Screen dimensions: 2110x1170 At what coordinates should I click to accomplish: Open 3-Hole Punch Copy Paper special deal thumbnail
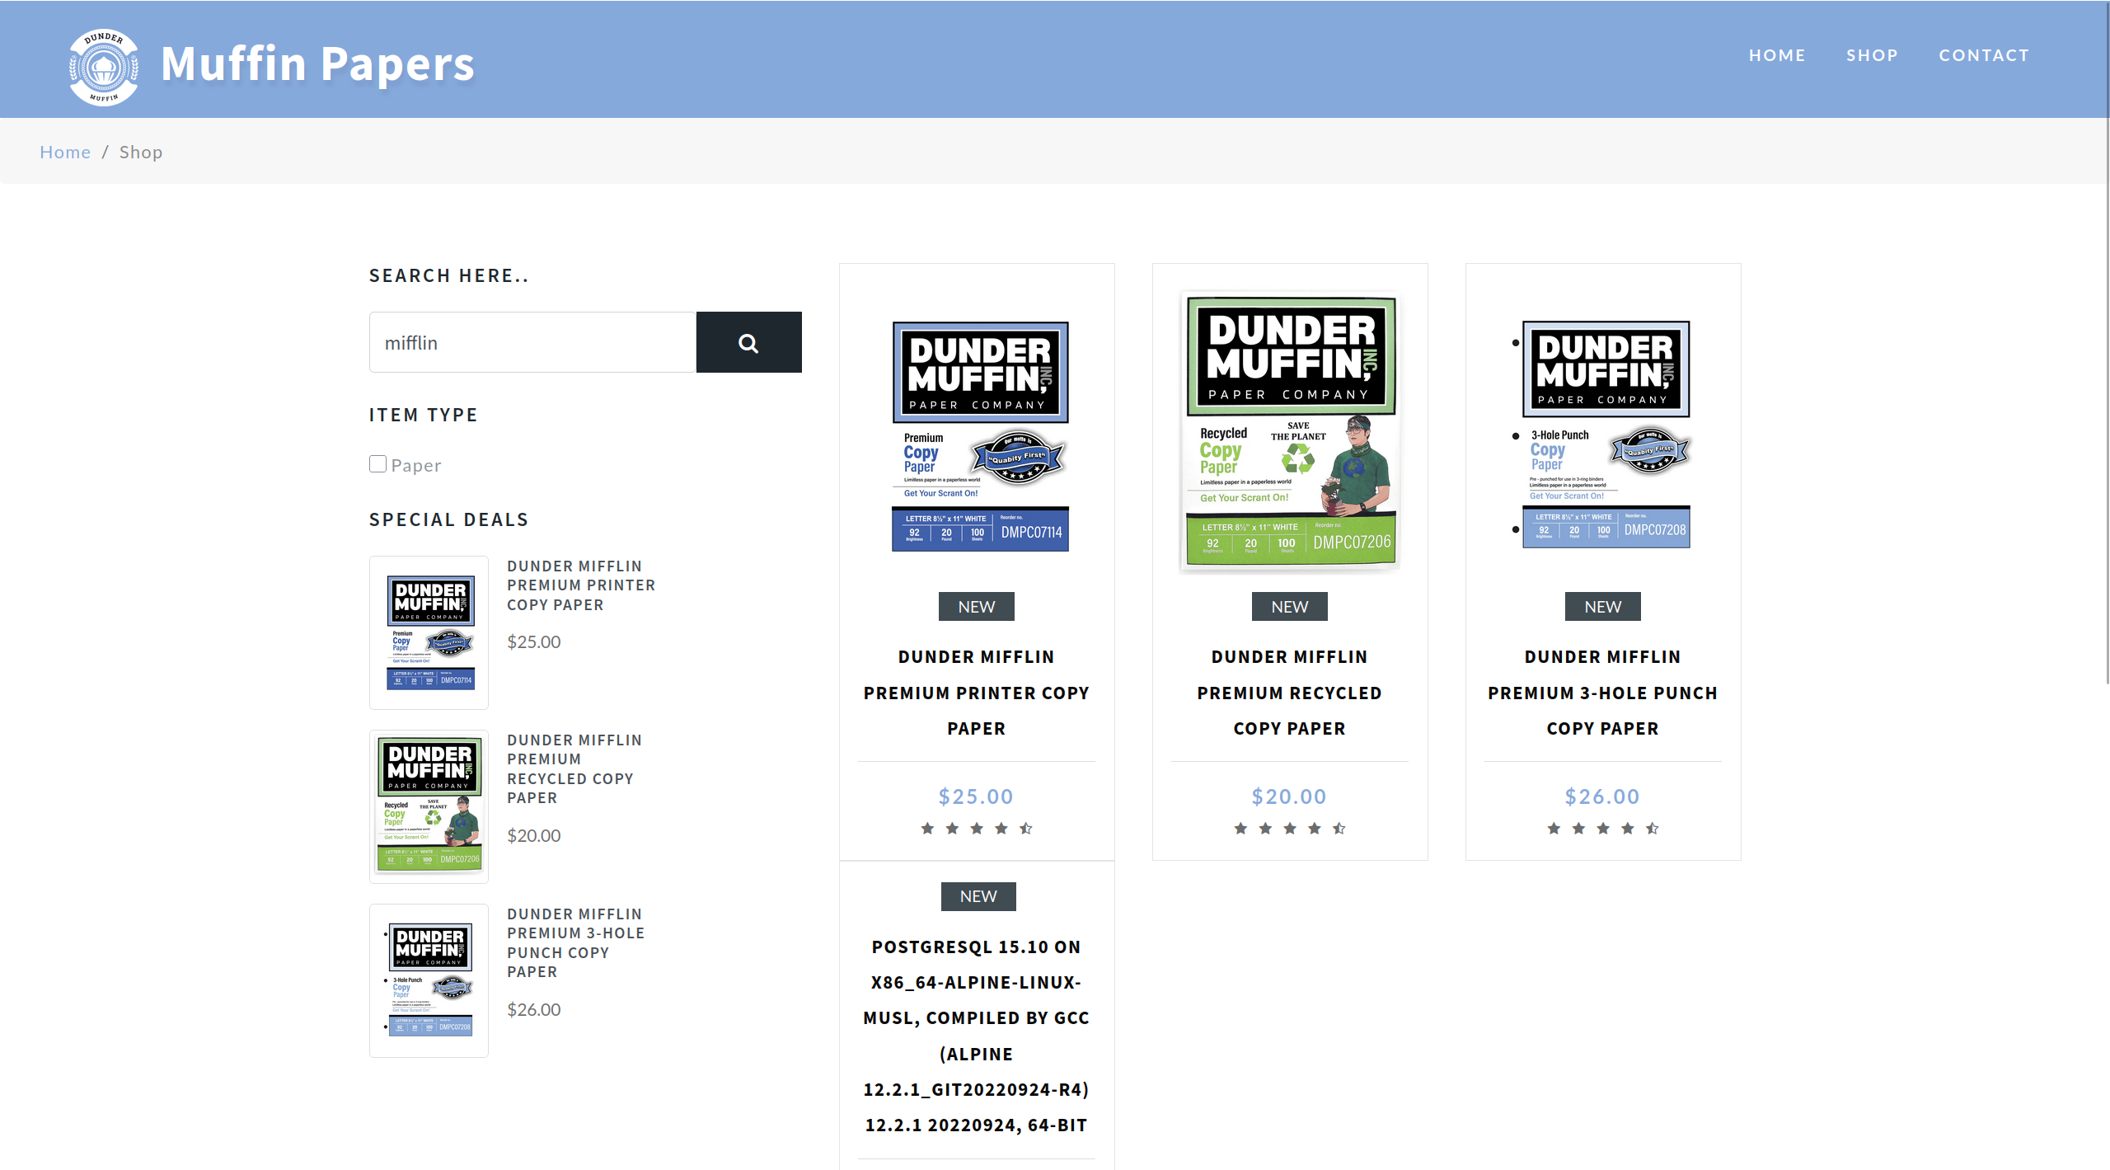pyautogui.click(x=429, y=980)
